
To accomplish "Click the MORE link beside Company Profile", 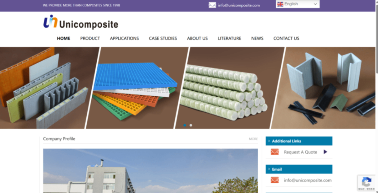I will (253, 139).
